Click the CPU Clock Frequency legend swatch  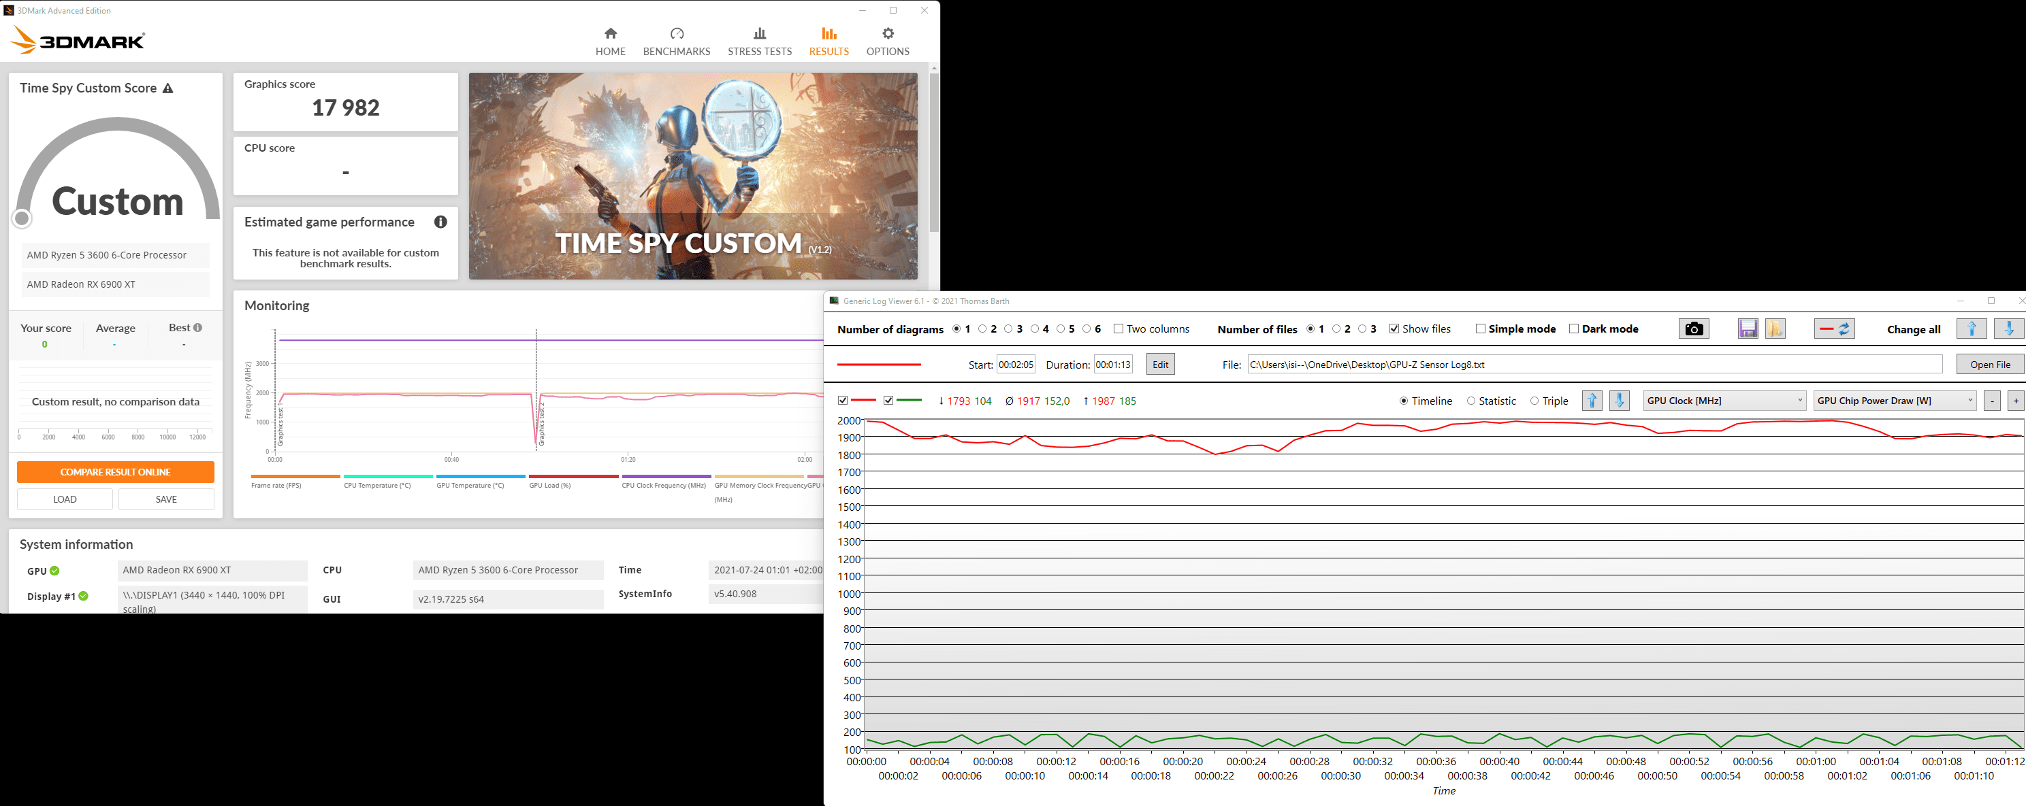(x=666, y=476)
